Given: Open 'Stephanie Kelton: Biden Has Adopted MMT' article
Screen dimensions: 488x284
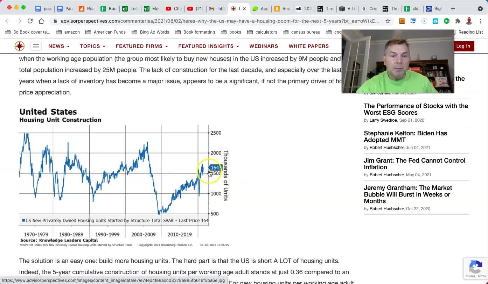Looking at the screenshot, I should 405,136.
